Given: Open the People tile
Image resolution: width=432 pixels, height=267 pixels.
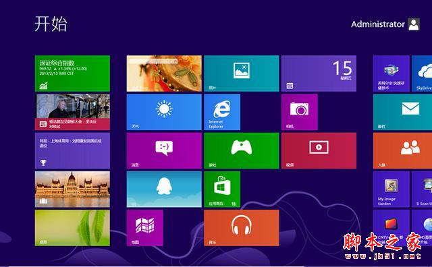Looking at the screenshot, I should 402,150.
